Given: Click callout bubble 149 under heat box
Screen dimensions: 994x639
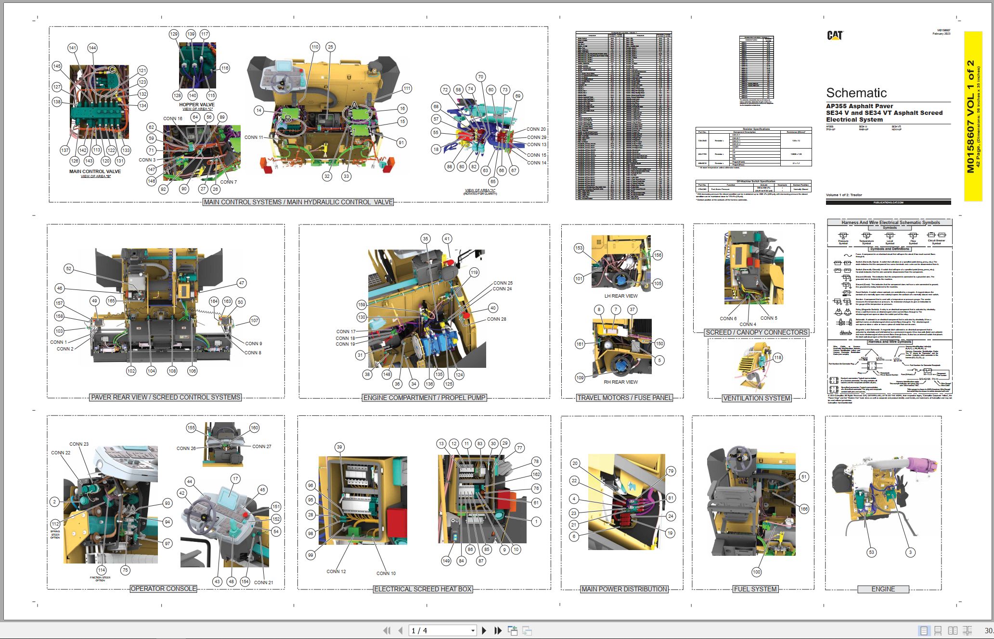Looking at the screenshot, I should 446,561.
